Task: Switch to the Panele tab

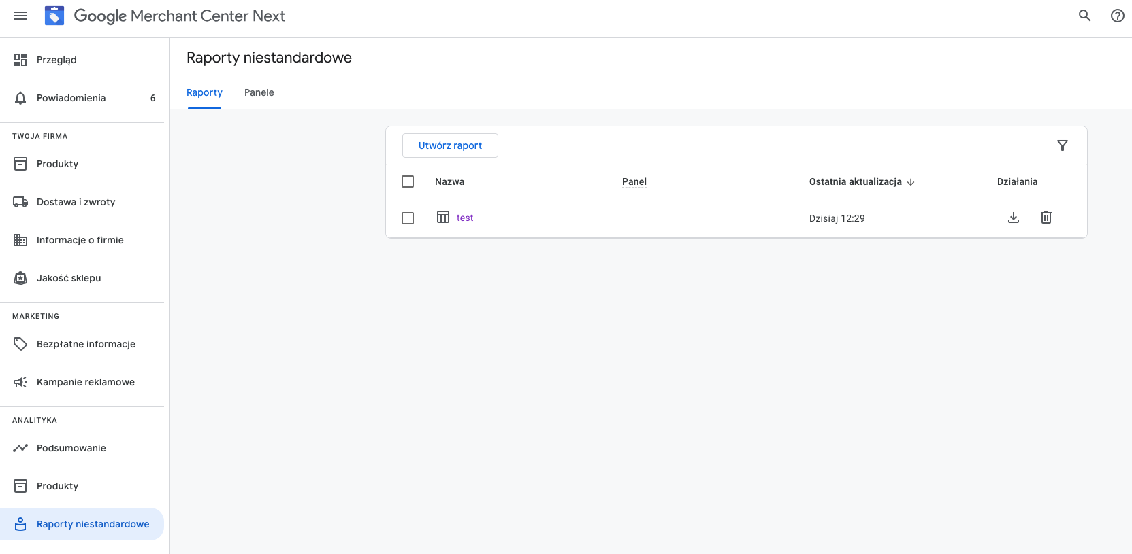Action: tap(259, 92)
